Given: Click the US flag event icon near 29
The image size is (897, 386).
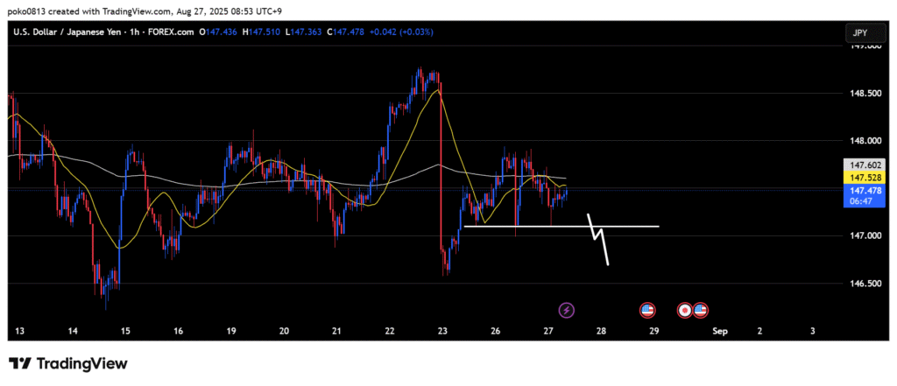Looking at the screenshot, I should click(x=647, y=310).
